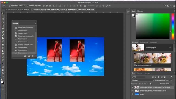Select the Eraser tool

(x=3, y=45)
